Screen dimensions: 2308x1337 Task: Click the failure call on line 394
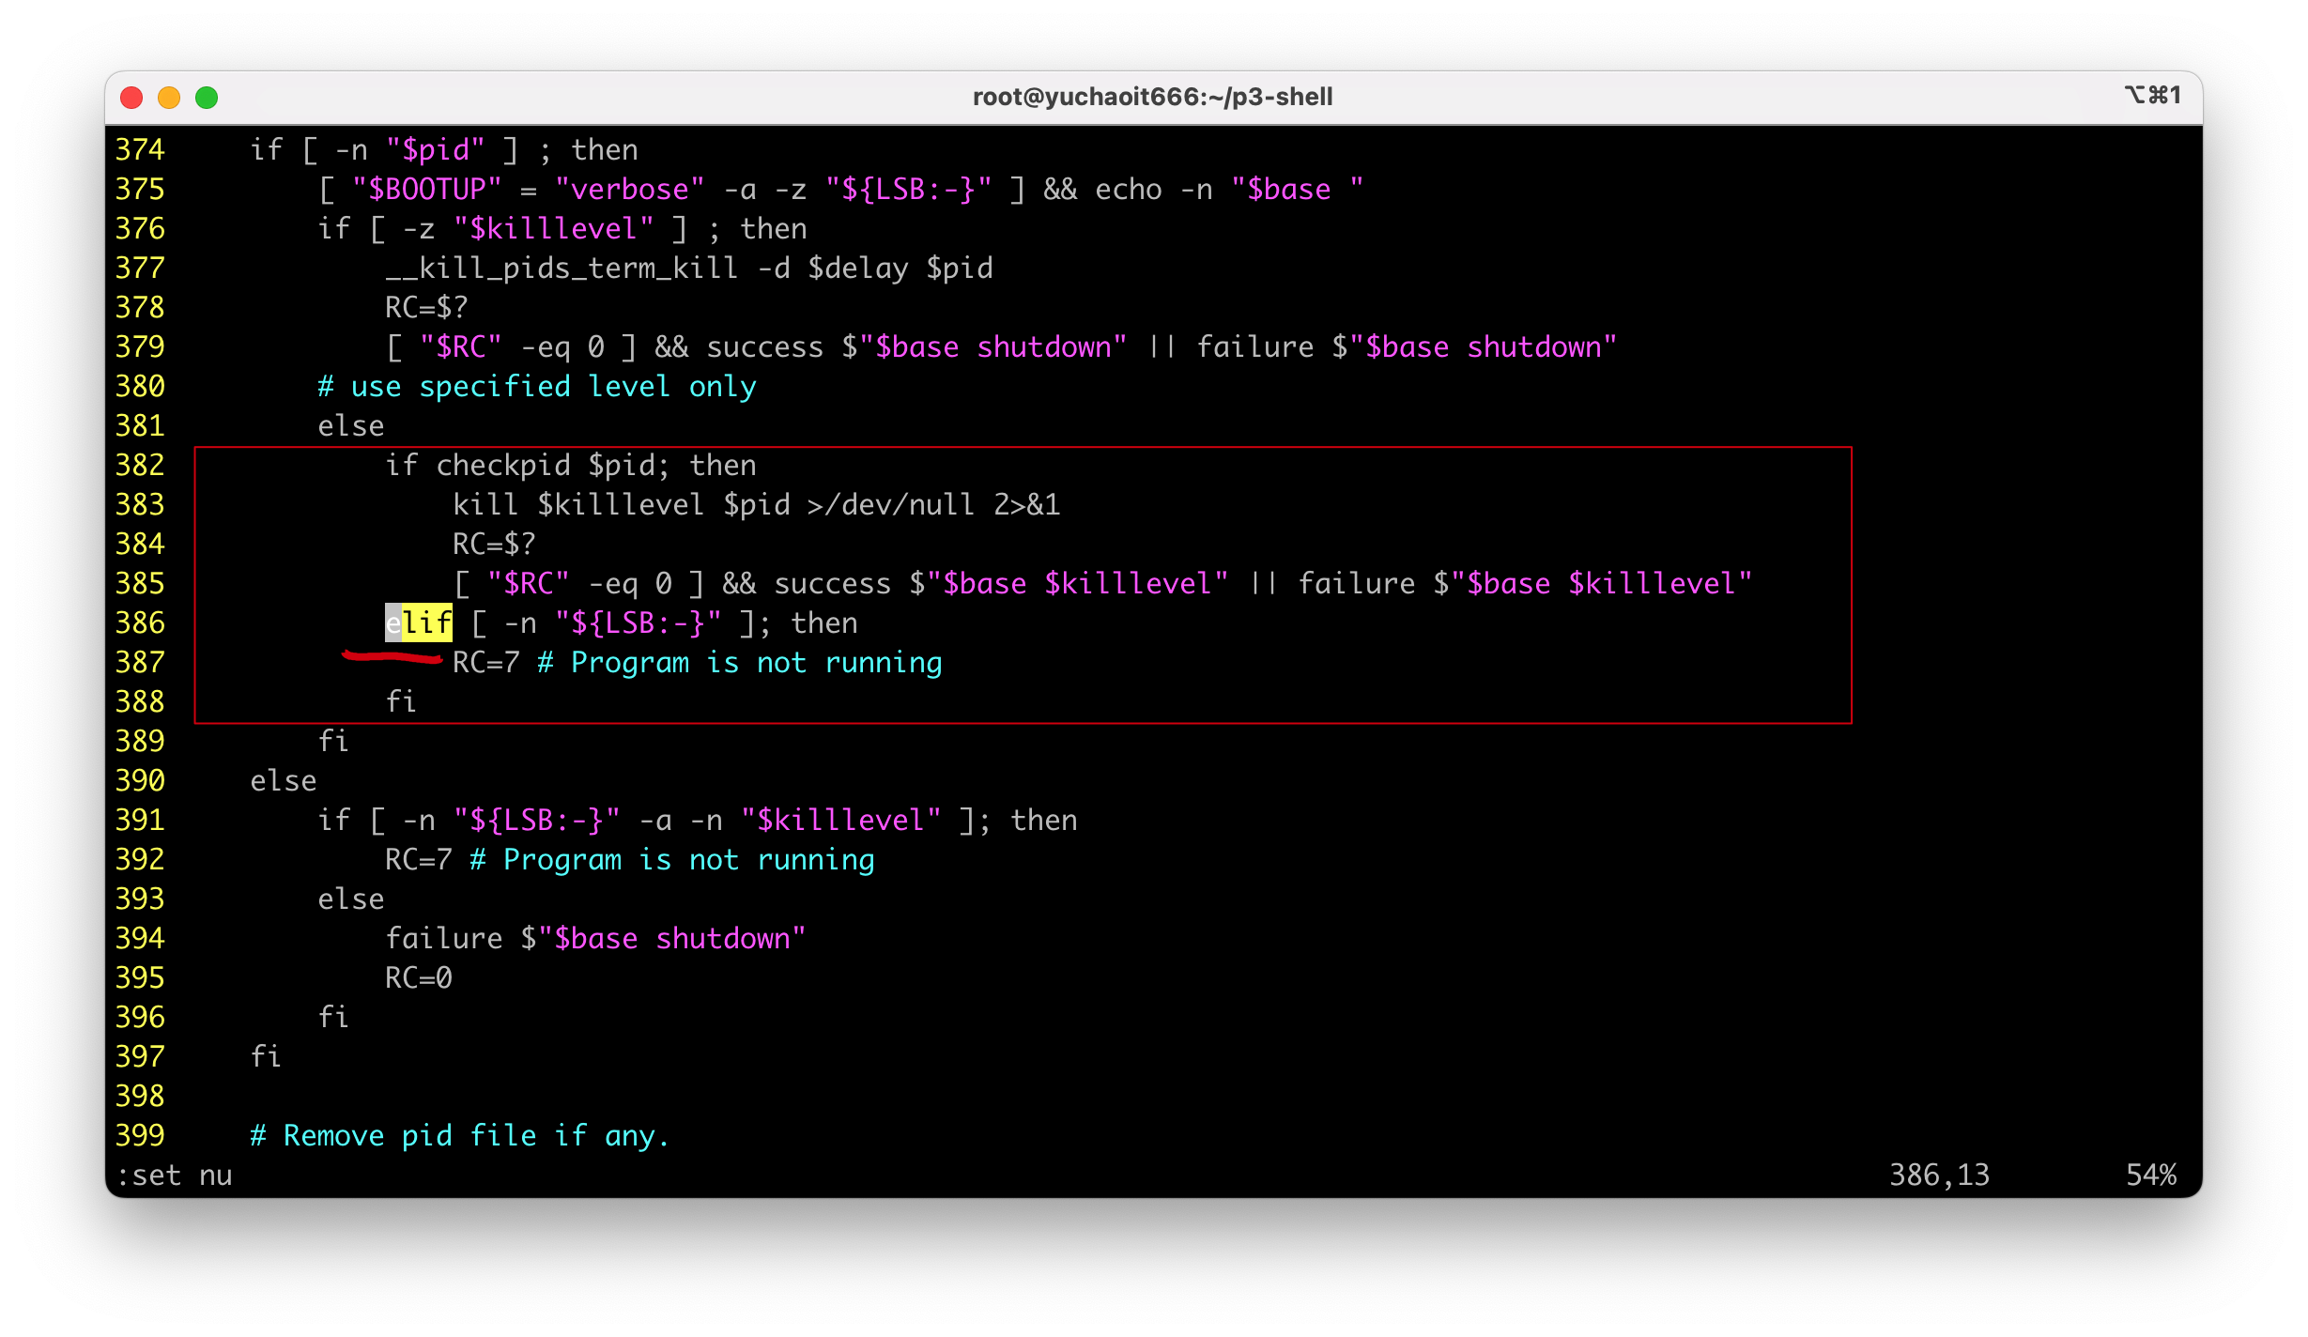click(443, 939)
